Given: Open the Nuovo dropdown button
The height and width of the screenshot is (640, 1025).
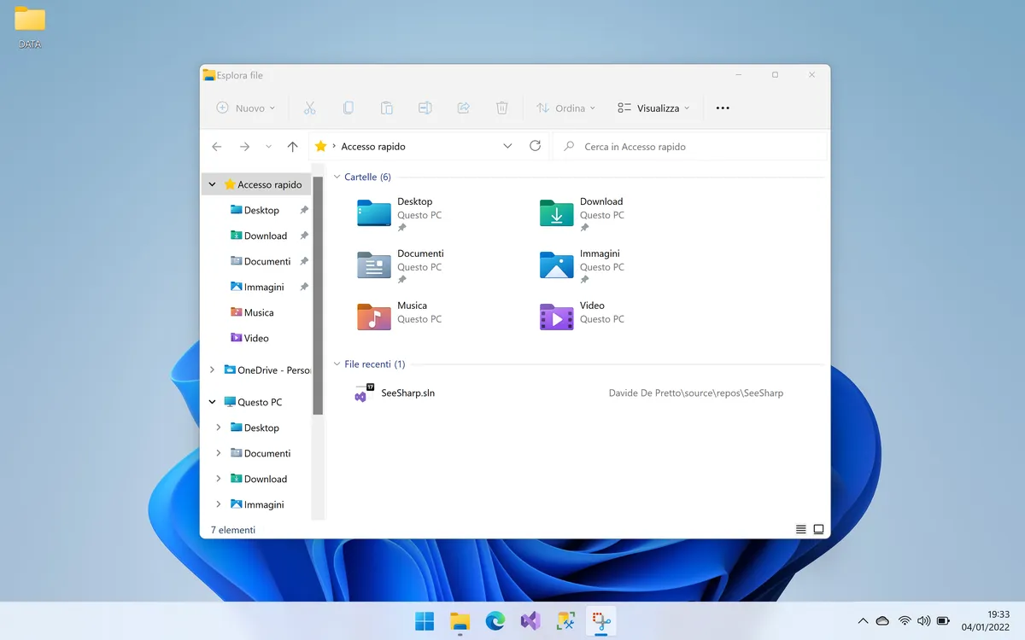Looking at the screenshot, I should coord(246,108).
